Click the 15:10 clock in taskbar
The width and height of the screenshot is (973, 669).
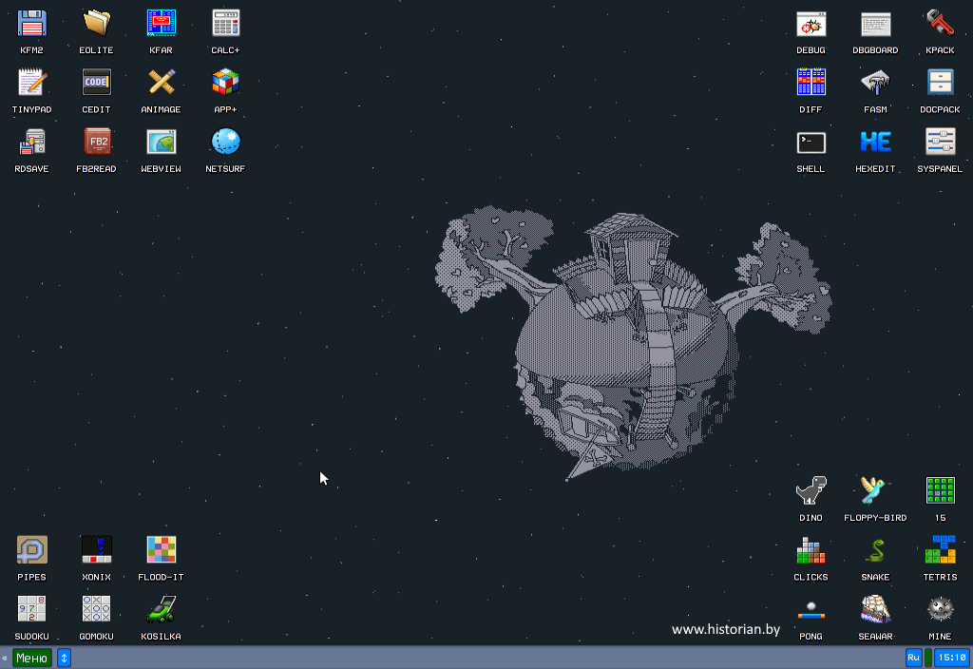click(951, 658)
